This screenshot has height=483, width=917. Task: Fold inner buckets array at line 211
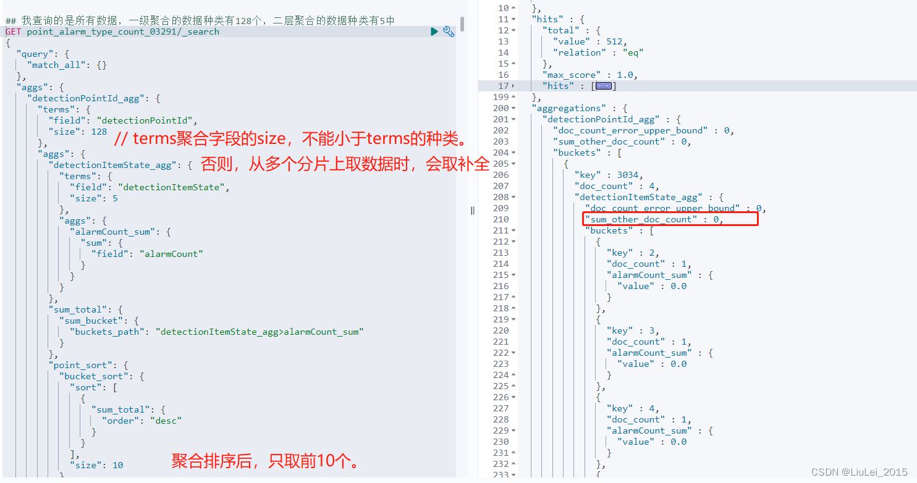coord(513,230)
